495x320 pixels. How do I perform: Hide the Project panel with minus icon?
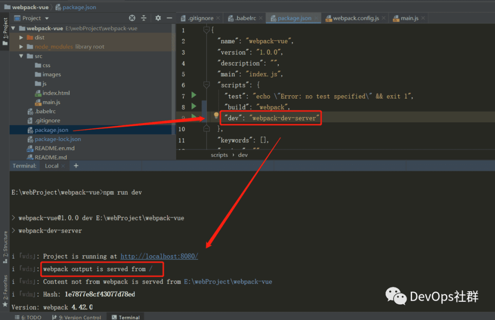coord(170,18)
